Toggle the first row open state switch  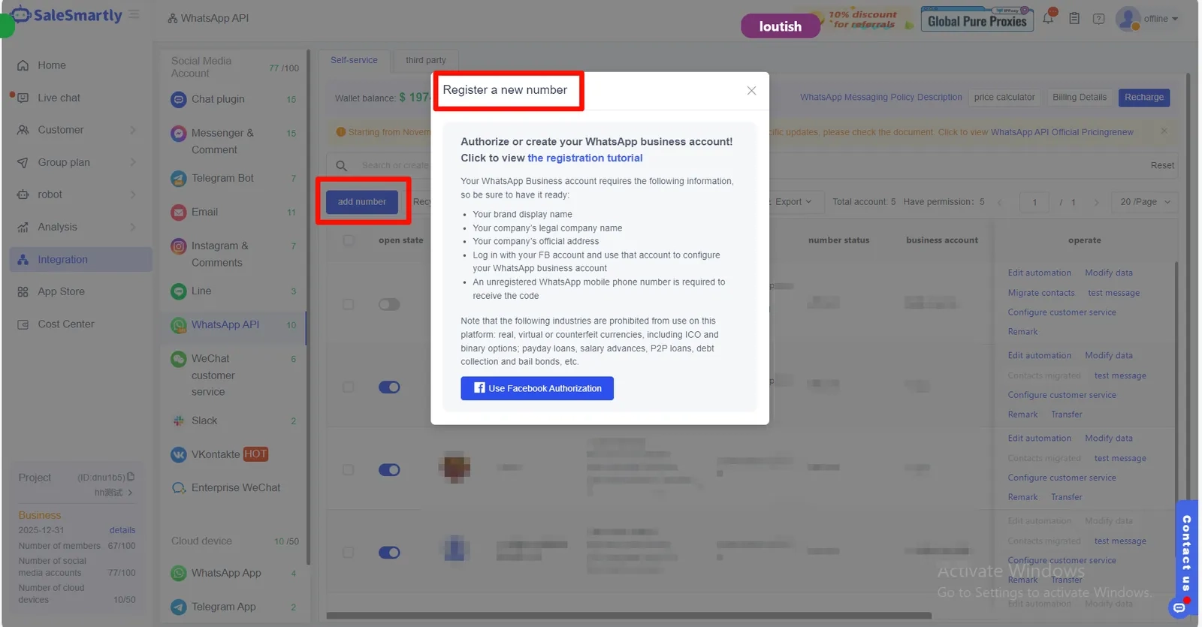point(389,304)
